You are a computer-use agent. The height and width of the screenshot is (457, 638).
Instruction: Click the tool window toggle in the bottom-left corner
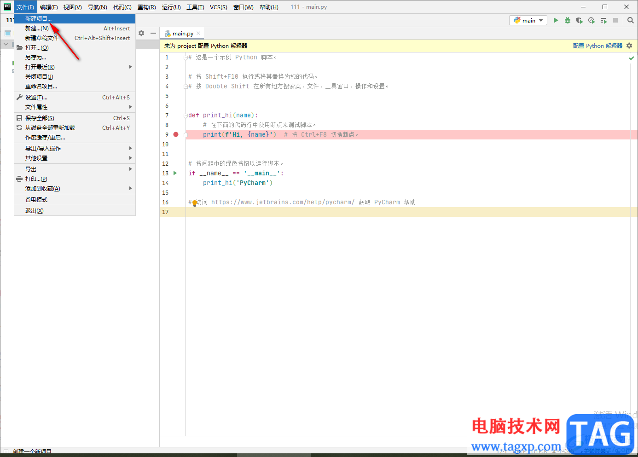point(6,452)
